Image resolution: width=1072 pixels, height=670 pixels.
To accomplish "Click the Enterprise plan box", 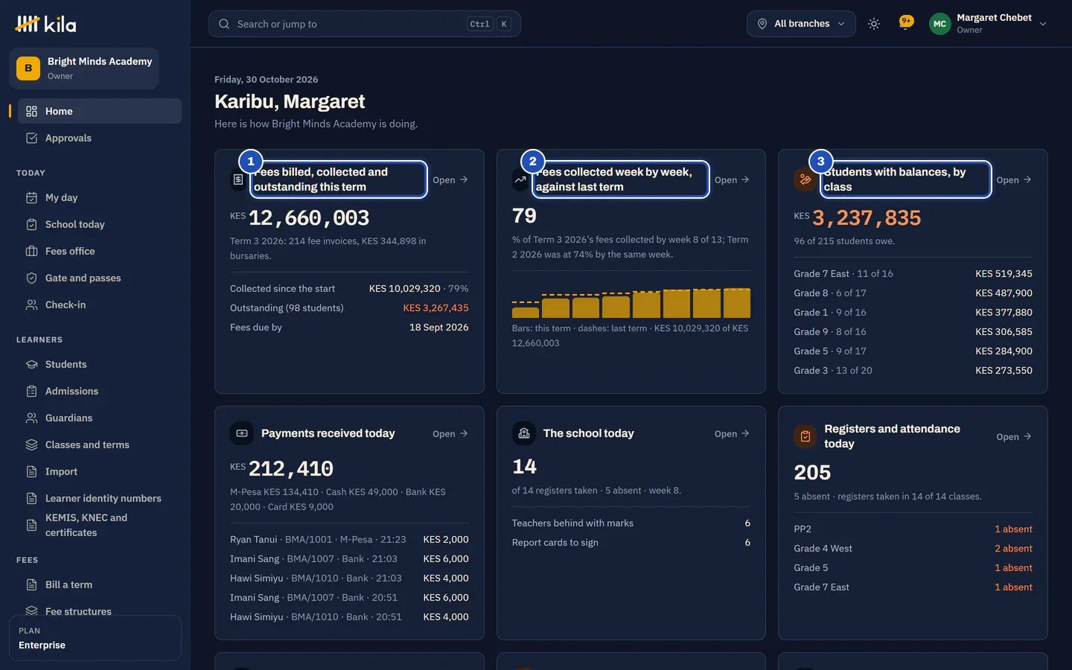I will pos(95,638).
